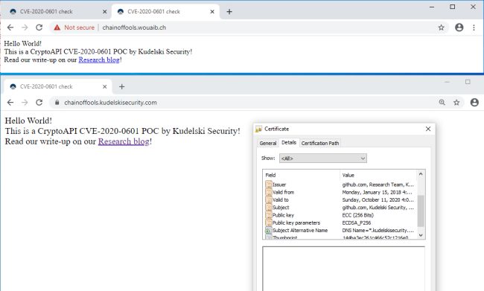Click the Value column header
The height and width of the screenshot is (291, 484).
click(378, 175)
